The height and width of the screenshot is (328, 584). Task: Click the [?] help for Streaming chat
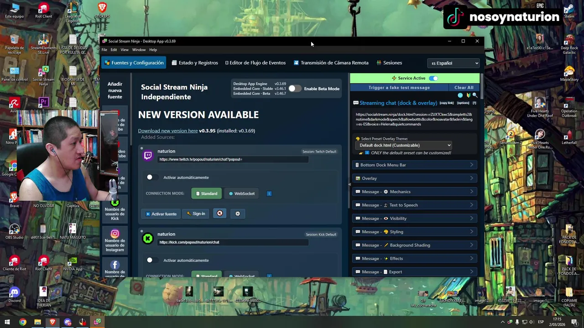coord(474,103)
